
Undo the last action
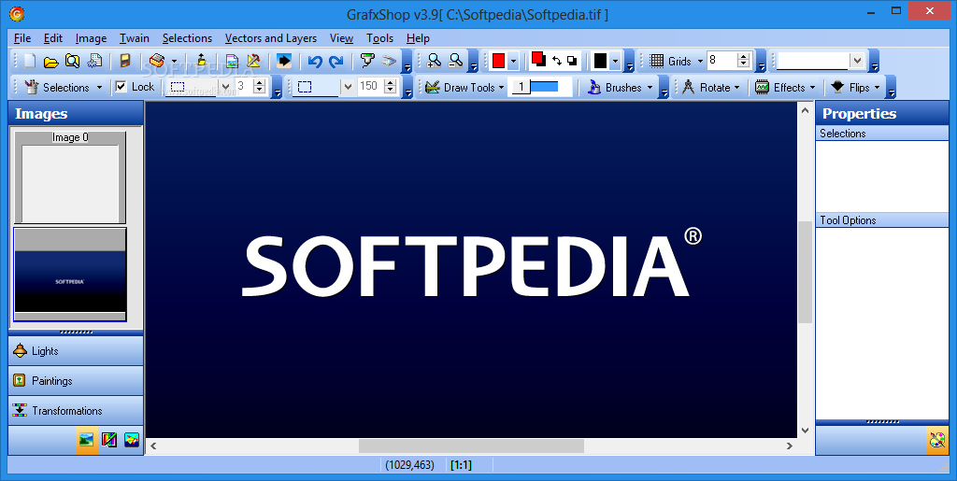pos(315,61)
